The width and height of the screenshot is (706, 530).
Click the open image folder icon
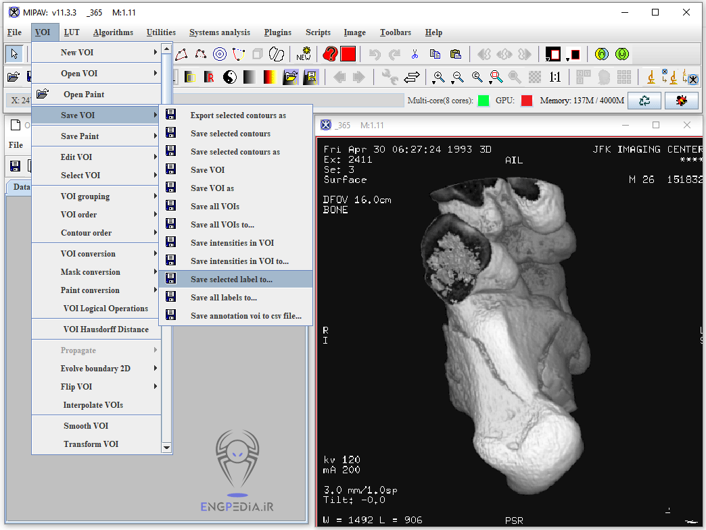point(14,78)
